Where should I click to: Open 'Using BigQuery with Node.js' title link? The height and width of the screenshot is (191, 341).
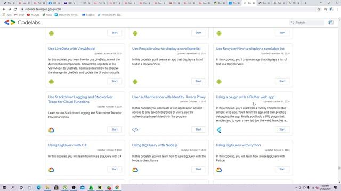(x=155, y=145)
